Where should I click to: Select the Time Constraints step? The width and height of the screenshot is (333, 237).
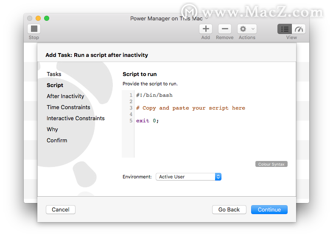[68, 107]
